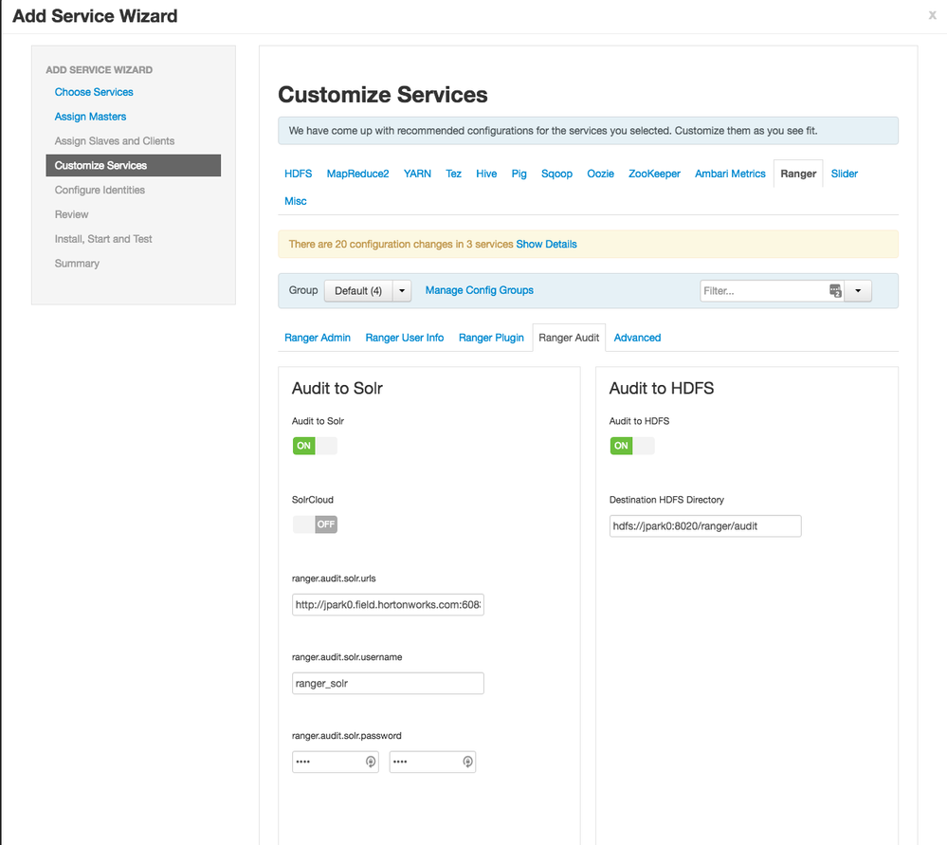Enable the SolrCloud toggle
The height and width of the screenshot is (845, 947).
click(315, 524)
